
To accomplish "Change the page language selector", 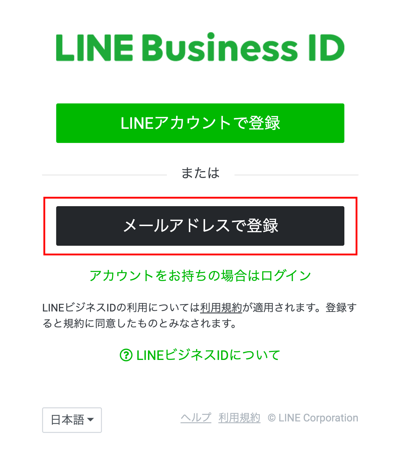I will click(x=72, y=420).
